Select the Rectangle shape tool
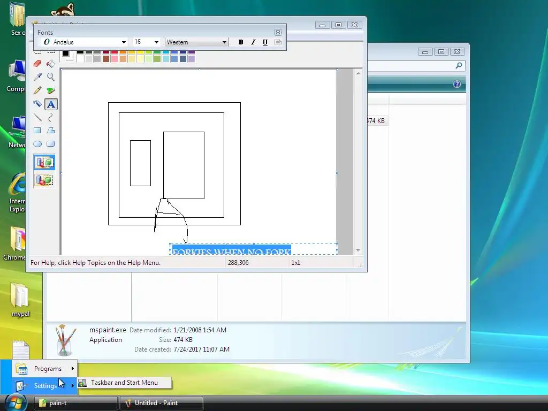Screen dimensions: 548x411 tap(37, 131)
